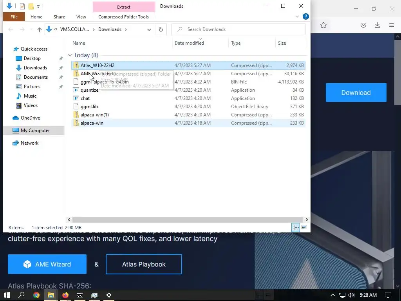401x301 pixels.
Task: Click the Properties quick access toolbar icon
Action: pyautogui.click(x=22, y=6)
